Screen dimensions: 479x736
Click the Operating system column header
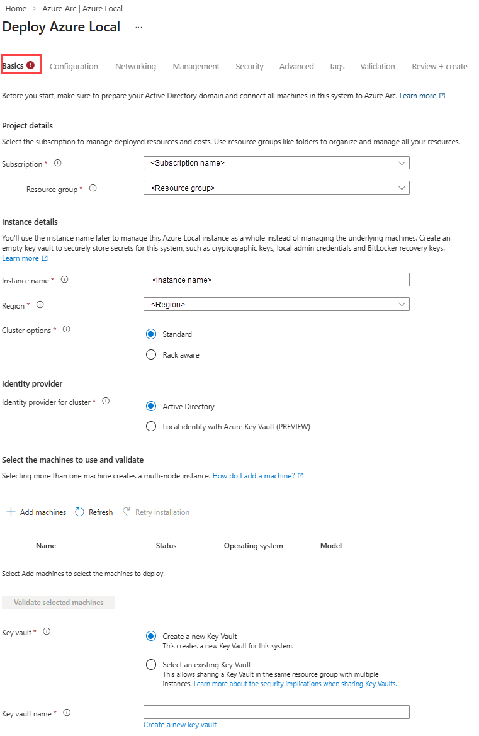point(253,546)
